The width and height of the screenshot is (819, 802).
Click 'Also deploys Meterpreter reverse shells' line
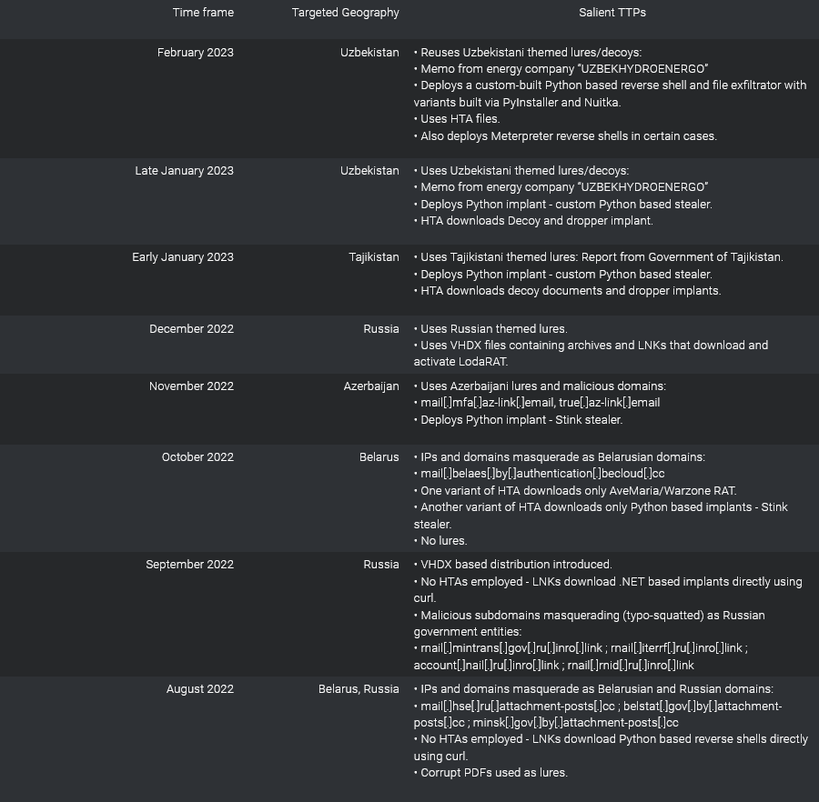click(x=565, y=136)
